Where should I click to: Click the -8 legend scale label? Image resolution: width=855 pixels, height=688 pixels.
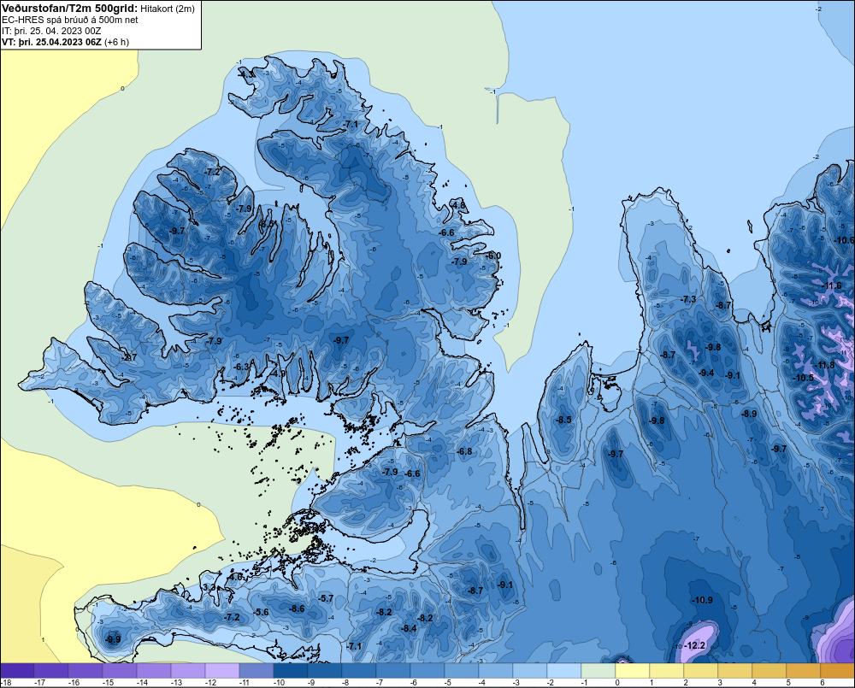[x=347, y=683]
